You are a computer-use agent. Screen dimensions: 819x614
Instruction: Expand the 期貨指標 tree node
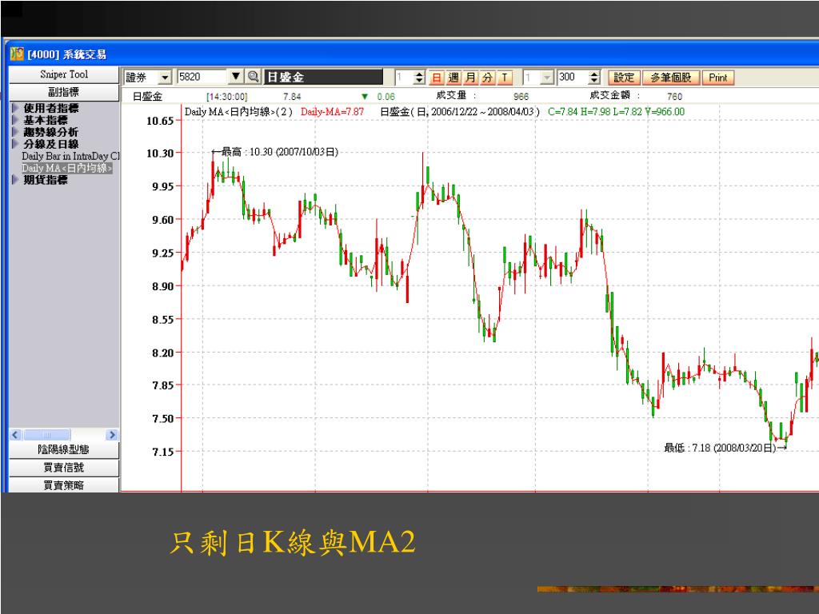pyautogui.click(x=14, y=180)
